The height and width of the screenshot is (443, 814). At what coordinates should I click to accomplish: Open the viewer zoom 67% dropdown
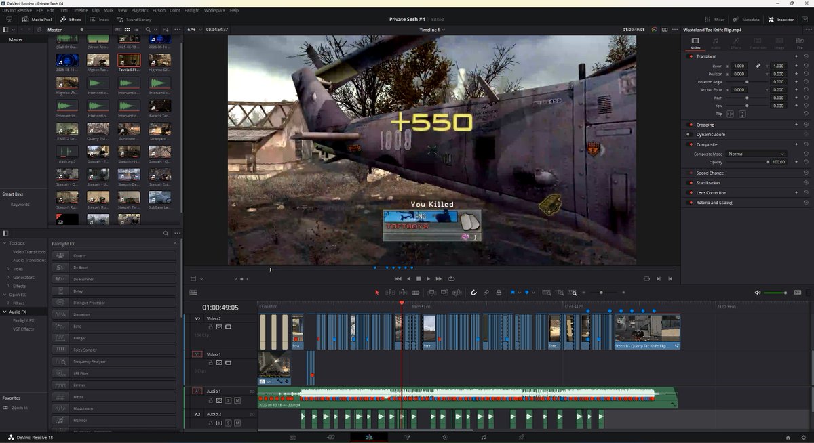[x=193, y=30]
